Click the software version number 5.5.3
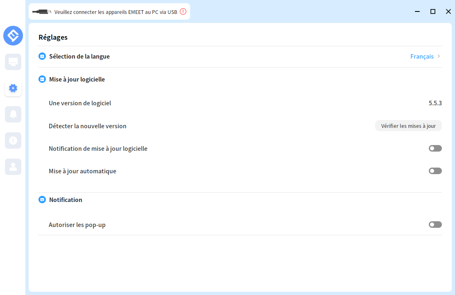455x295 pixels. coord(435,103)
